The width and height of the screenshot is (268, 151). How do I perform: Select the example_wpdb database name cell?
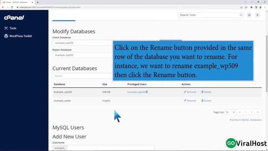tap(62, 101)
